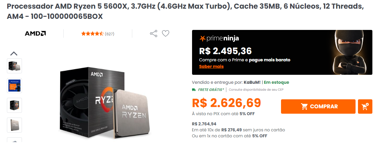Click the ninja mascot image
This screenshot has width=382, height=143.
pyautogui.click(x=350, y=52)
